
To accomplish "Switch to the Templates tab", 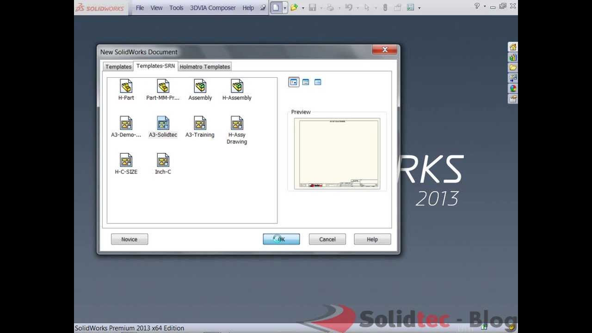I will (118, 67).
